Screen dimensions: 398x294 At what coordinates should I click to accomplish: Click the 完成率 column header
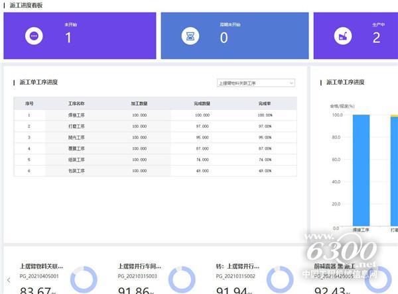[x=265, y=103]
